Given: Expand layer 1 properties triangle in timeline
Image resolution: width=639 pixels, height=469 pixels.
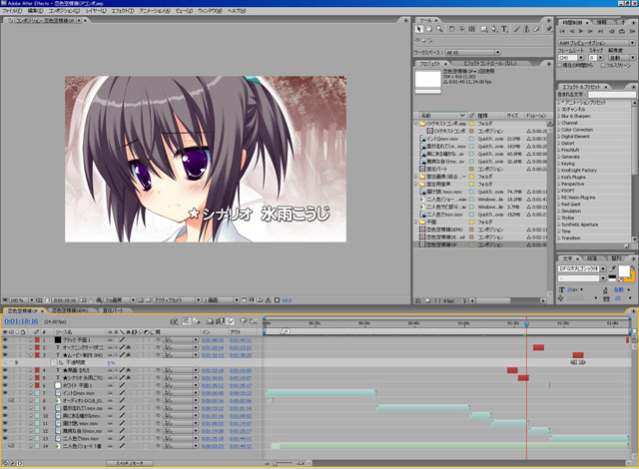Looking at the screenshot, I should 30,340.
